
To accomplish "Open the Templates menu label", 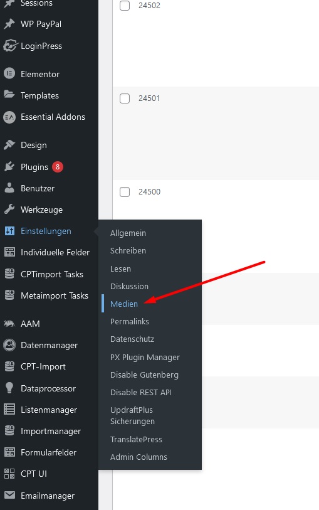I will click(39, 95).
